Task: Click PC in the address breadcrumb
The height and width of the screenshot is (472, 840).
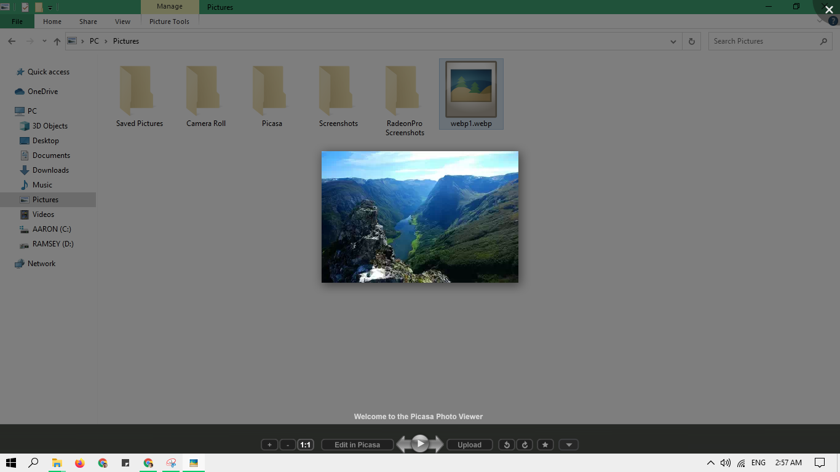Action: [94, 41]
